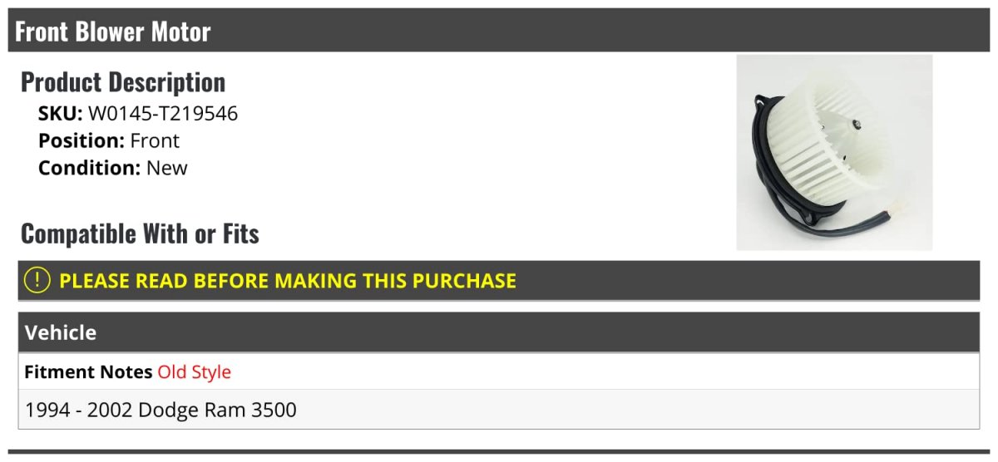Image resolution: width=998 pixels, height=462 pixels.
Task: Click the New condition value
Action: pos(167,168)
